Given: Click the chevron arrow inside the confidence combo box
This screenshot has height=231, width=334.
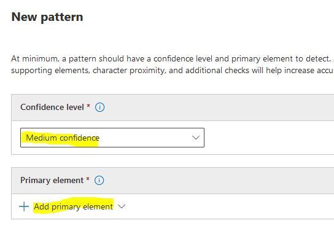Looking at the screenshot, I should 195,138.
